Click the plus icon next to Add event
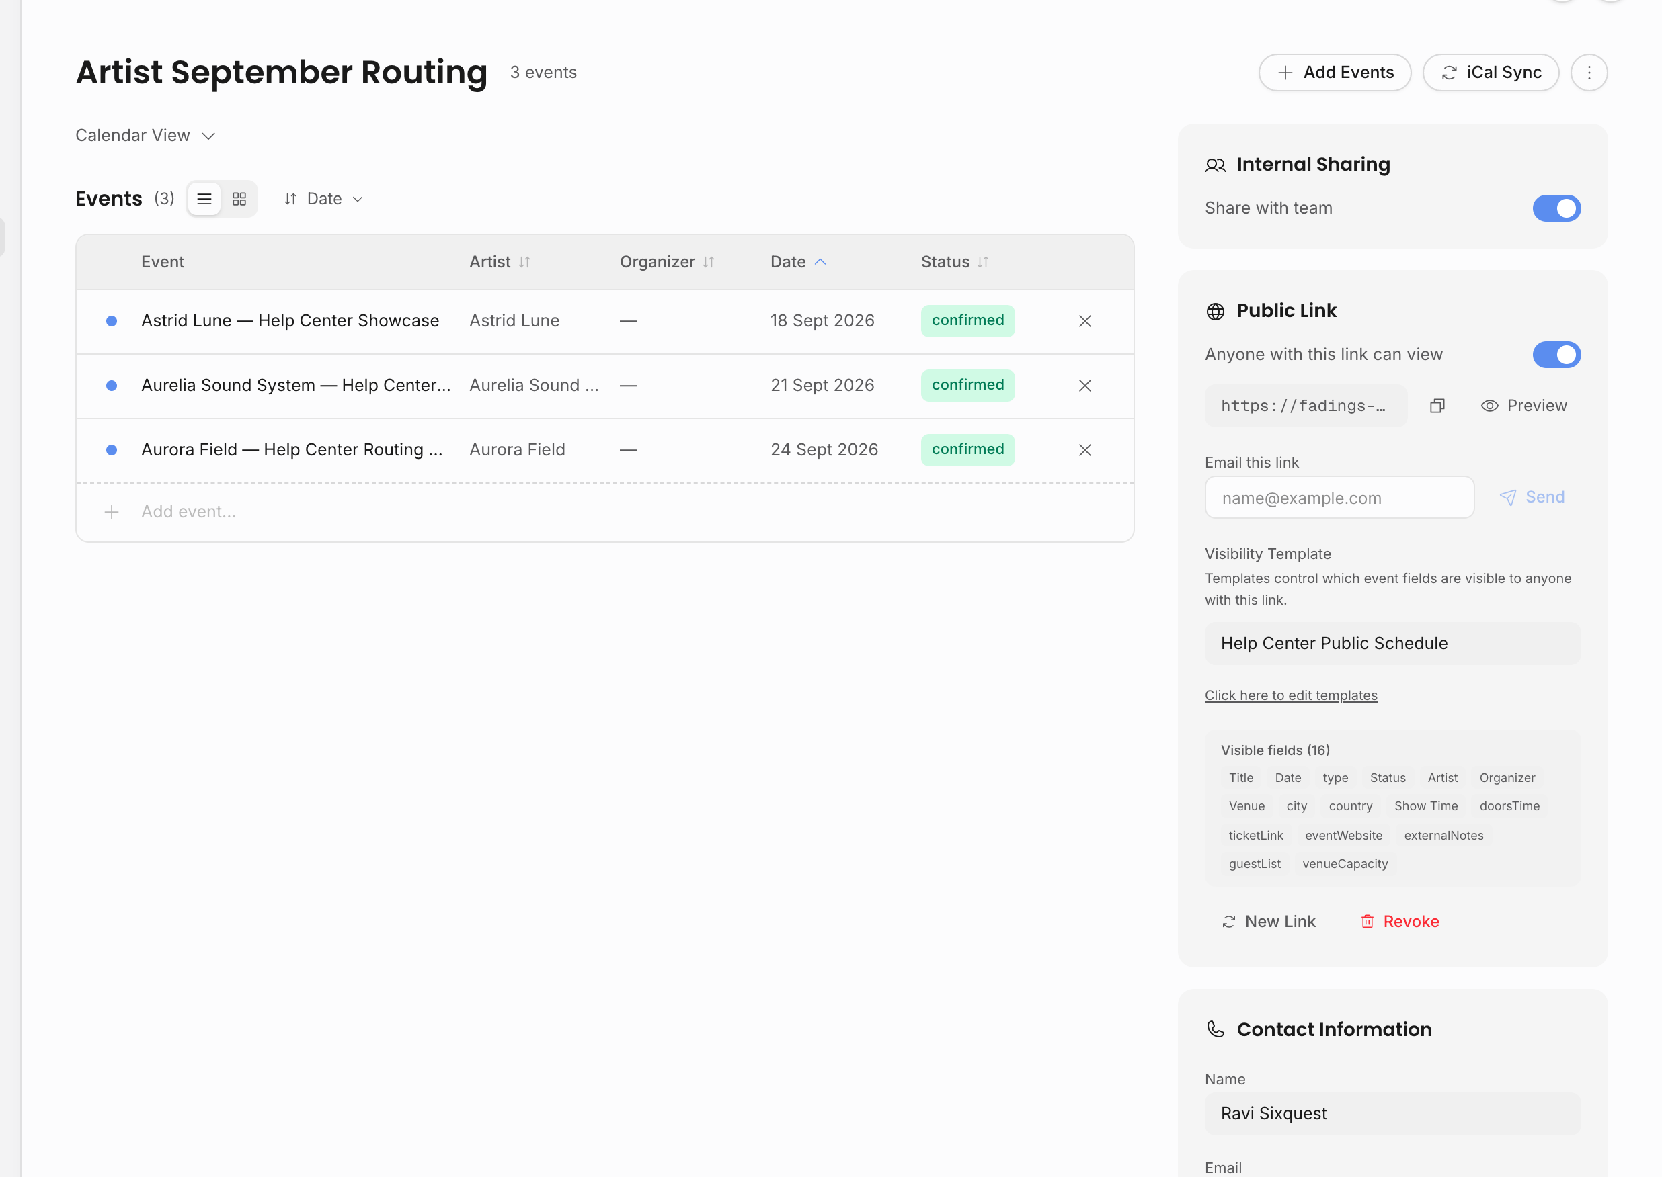This screenshot has height=1177, width=1662. click(112, 513)
